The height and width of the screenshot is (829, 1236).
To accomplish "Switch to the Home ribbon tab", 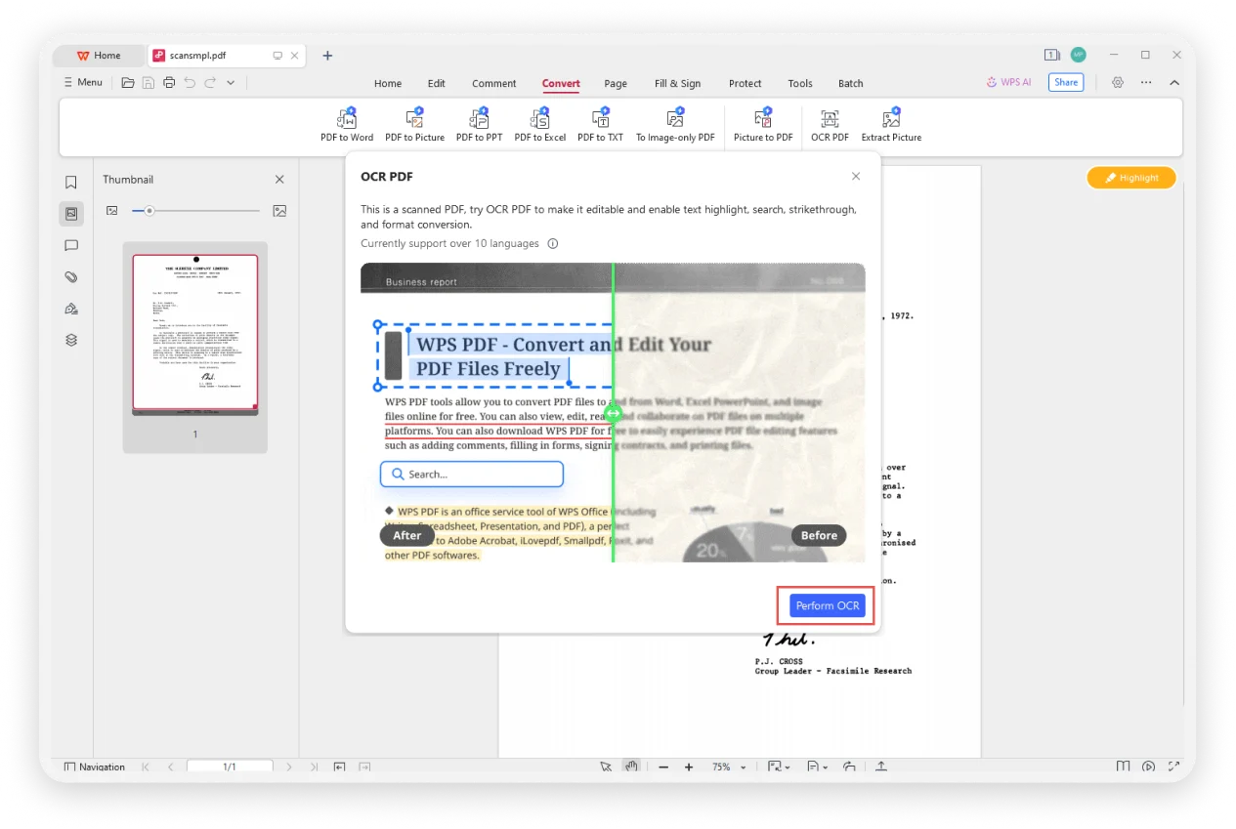I will (388, 84).
